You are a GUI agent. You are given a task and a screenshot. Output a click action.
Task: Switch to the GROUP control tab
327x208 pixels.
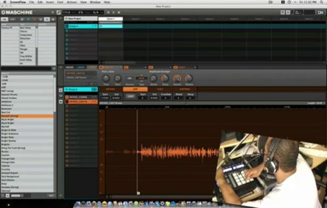[x=81, y=67]
